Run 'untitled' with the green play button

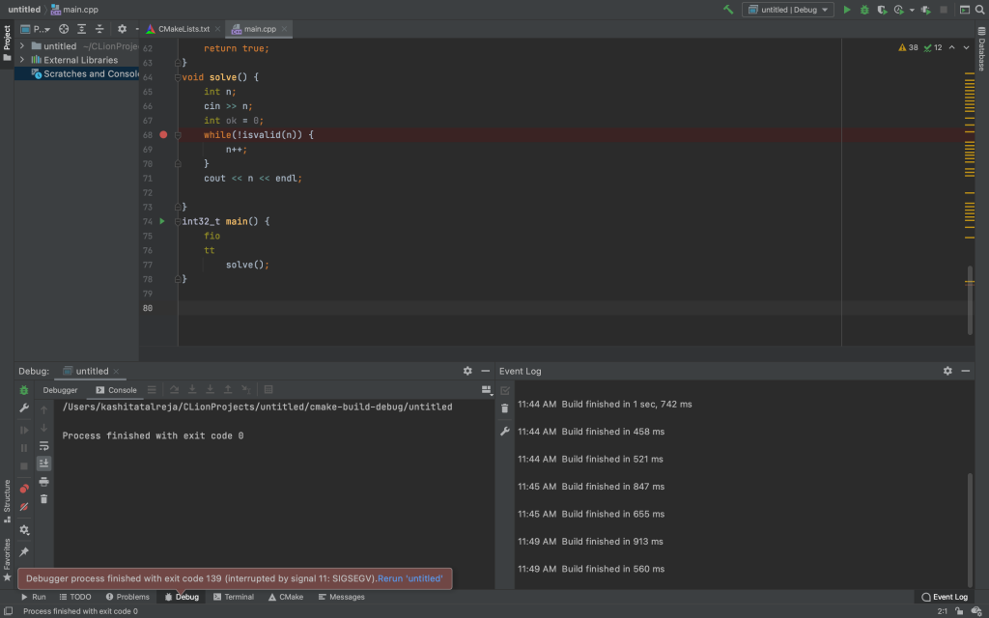[x=847, y=10]
